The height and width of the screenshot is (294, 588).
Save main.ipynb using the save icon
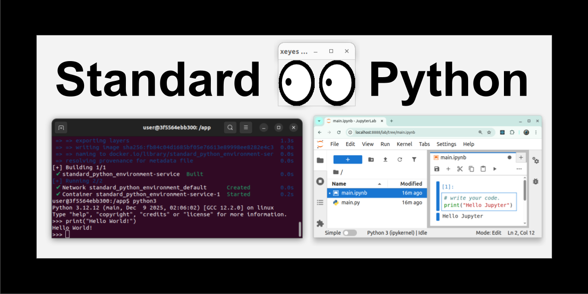pyautogui.click(x=436, y=169)
